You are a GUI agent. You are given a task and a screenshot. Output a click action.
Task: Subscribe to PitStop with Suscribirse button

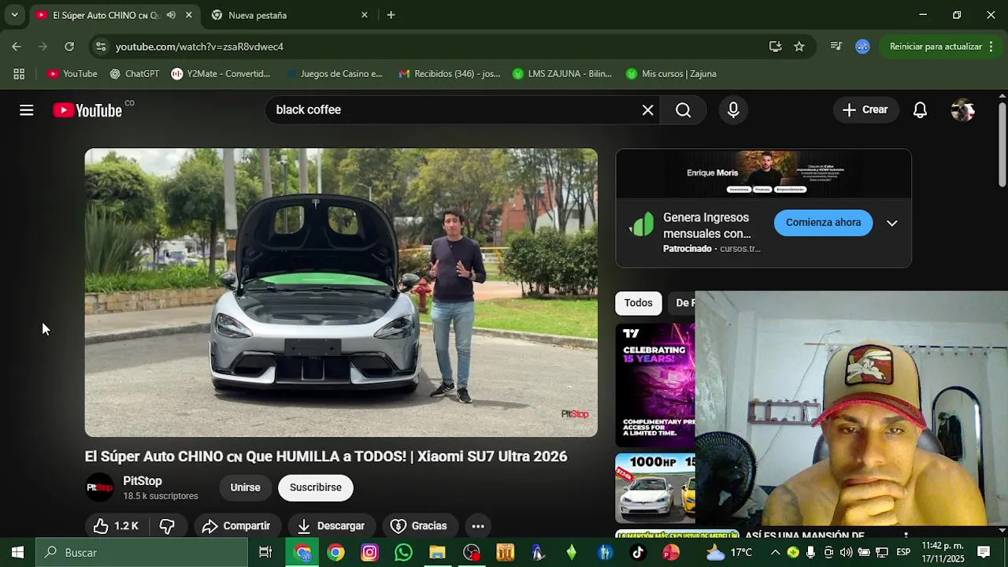[x=316, y=487]
